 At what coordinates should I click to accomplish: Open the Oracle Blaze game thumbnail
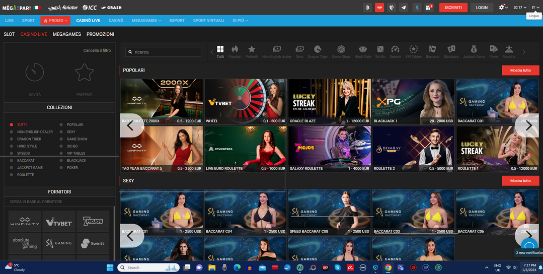[329, 102]
